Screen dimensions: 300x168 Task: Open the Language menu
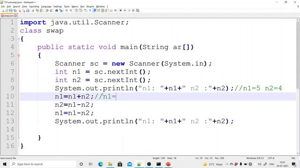click(46, 7)
